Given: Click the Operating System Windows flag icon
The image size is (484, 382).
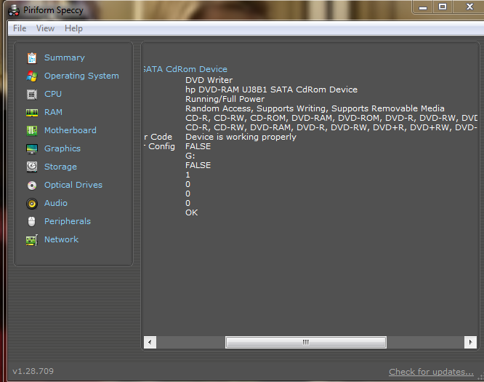Looking at the screenshot, I should 31,76.
